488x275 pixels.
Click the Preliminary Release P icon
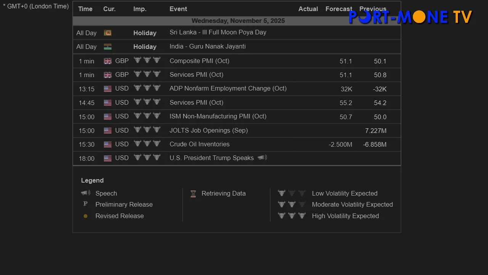(x=85, y=204)
